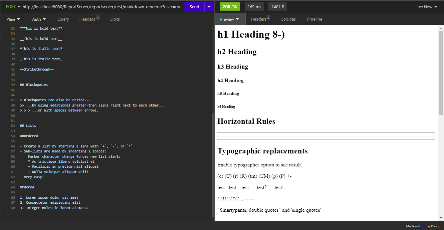The height and width of the screenshot is (230, 444).
Task: Click the request editor scrollbar thumb
Action: click(213, 165)
